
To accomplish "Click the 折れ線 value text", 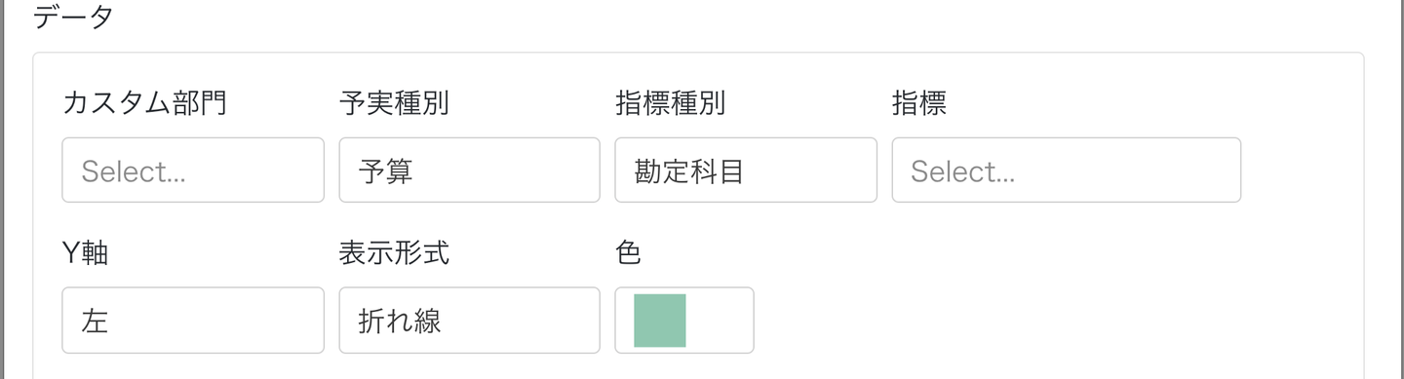I will pyautogui.click(x=400, y=322).
